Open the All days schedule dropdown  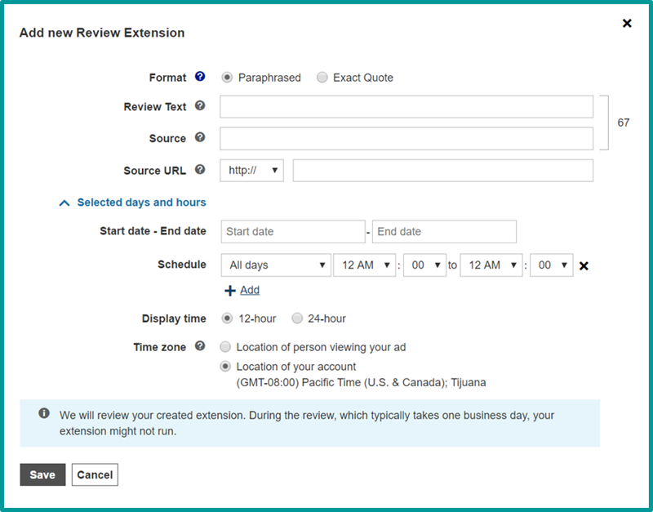point(276,265)
